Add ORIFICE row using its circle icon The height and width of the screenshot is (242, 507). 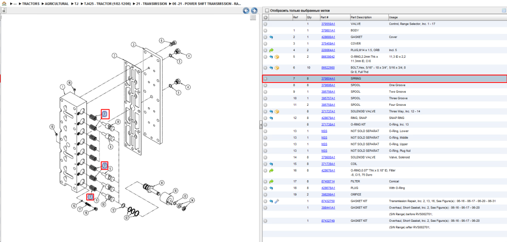pos(266,194)
